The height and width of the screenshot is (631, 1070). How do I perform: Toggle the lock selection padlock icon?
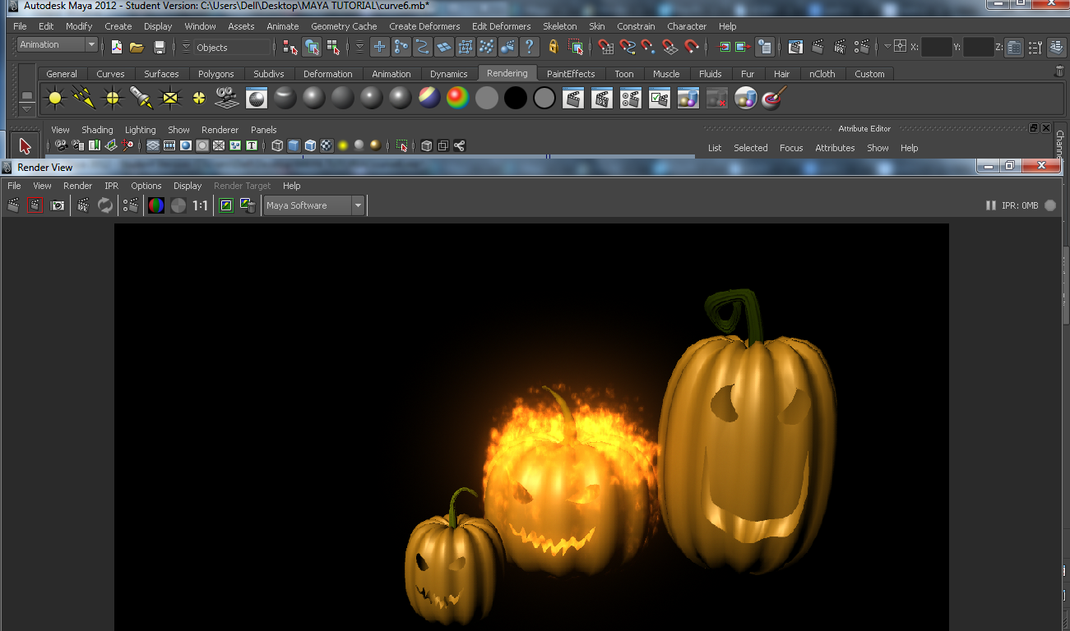[554, 47]
